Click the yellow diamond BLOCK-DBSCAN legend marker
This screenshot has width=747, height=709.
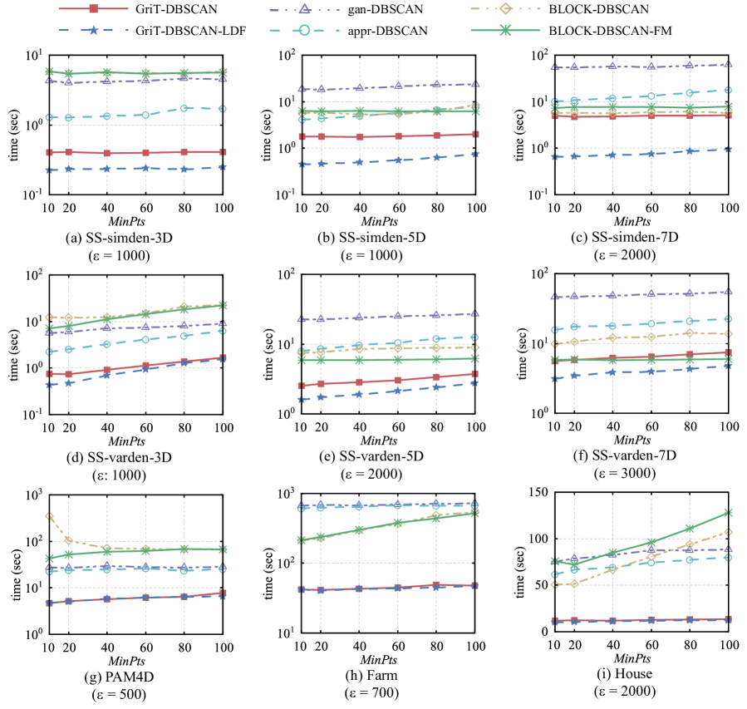505,8
